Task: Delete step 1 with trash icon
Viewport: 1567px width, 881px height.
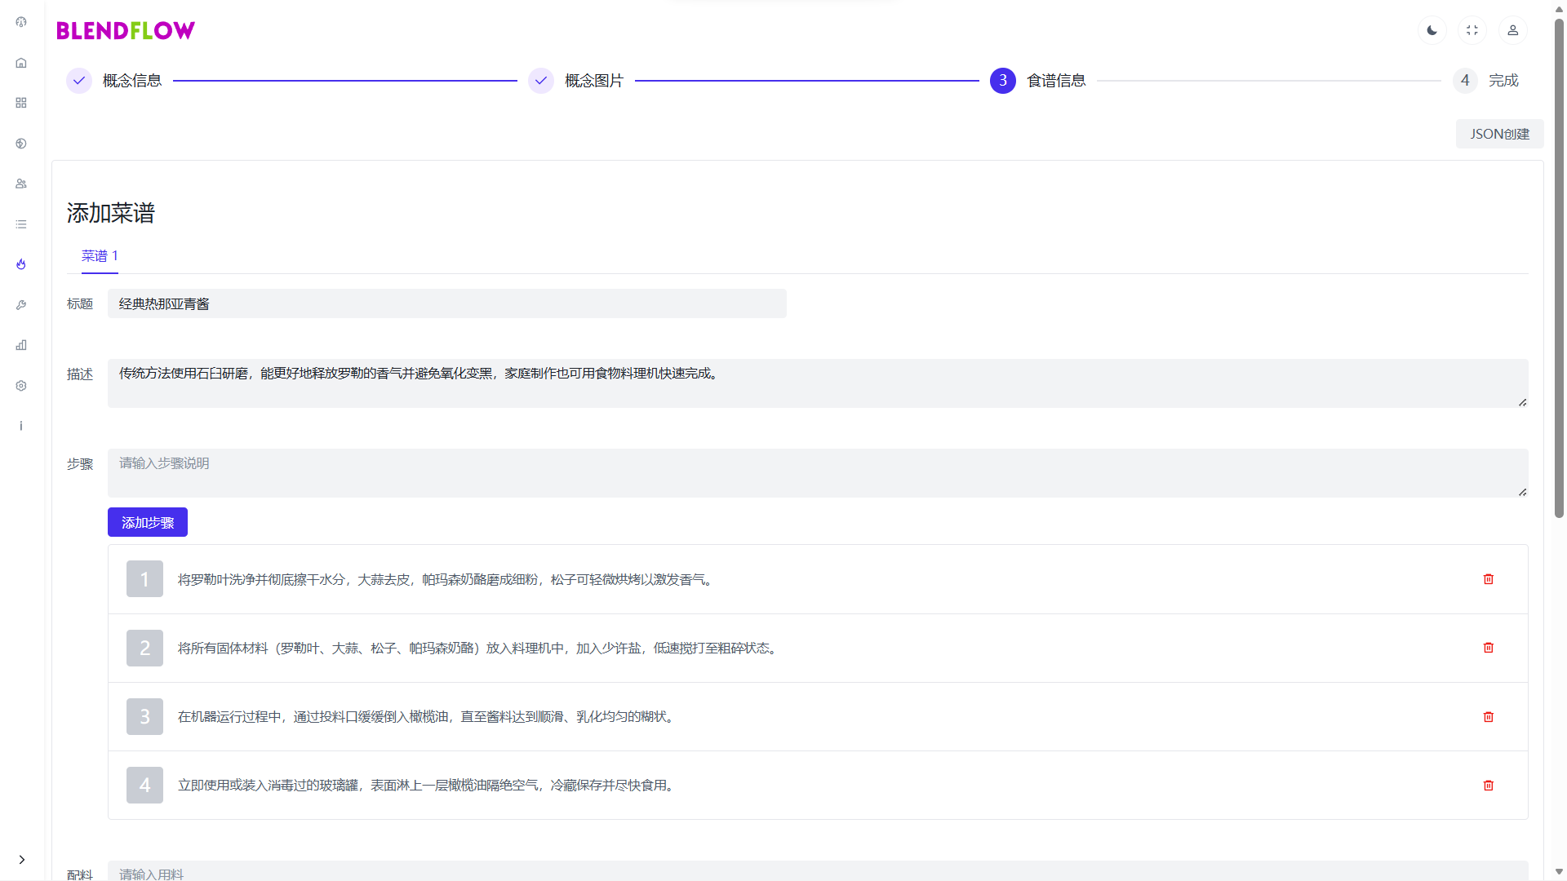Action: [1488, 579]
